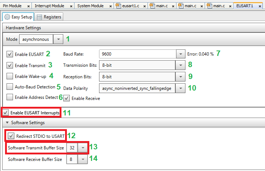Enable Auto-Baud Detection

tap(10, 87)
